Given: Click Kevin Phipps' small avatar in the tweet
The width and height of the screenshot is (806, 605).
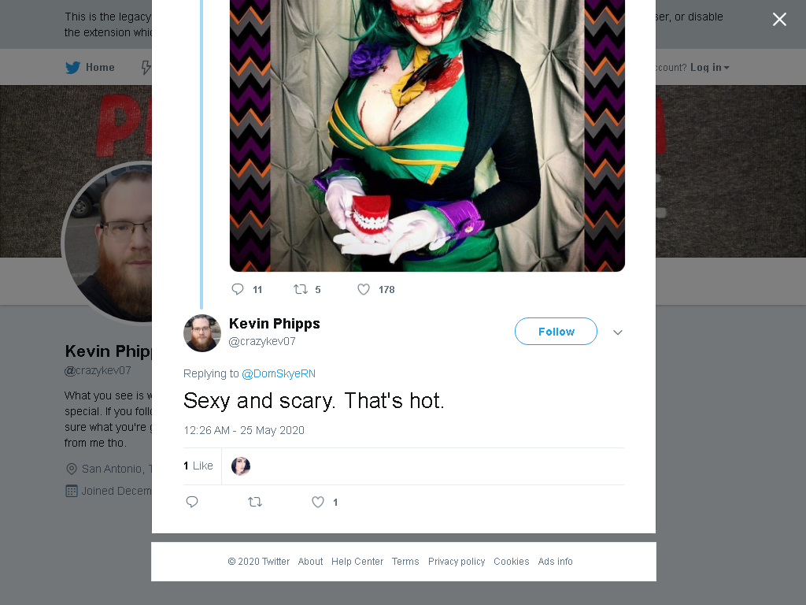Looking at the screenshot, I should click(202, 333).
